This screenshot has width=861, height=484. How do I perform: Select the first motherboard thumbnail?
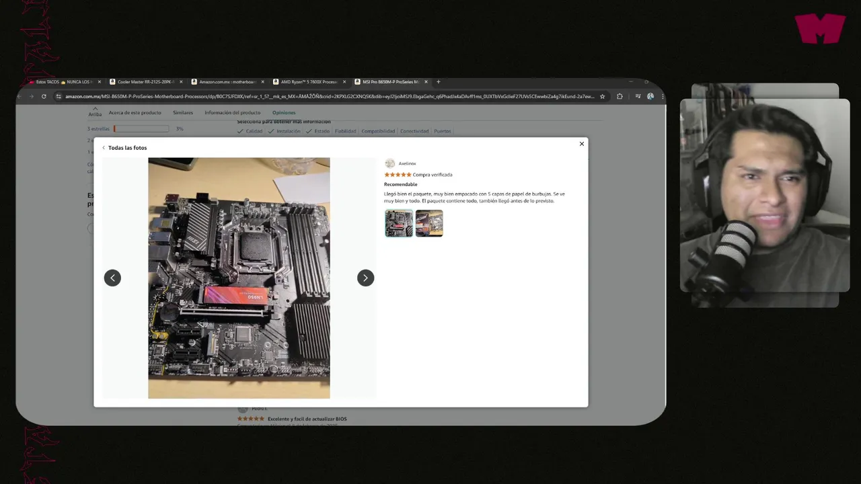click(399, 223)
